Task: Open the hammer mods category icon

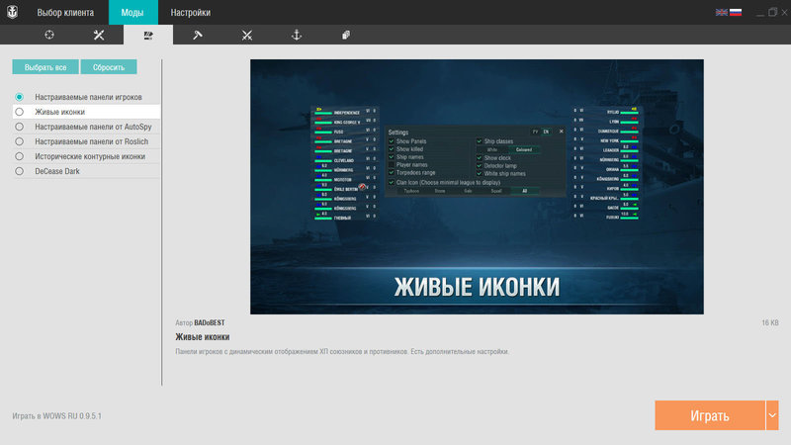Action: [197, 35]
